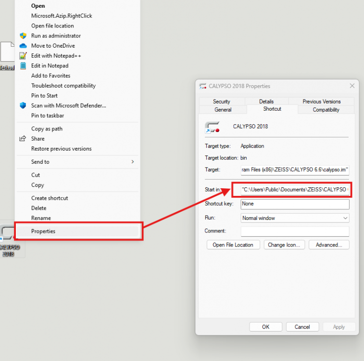Choose Scan with Microsoft Defender
Viewport: 364px width, 361px height.
69,106
